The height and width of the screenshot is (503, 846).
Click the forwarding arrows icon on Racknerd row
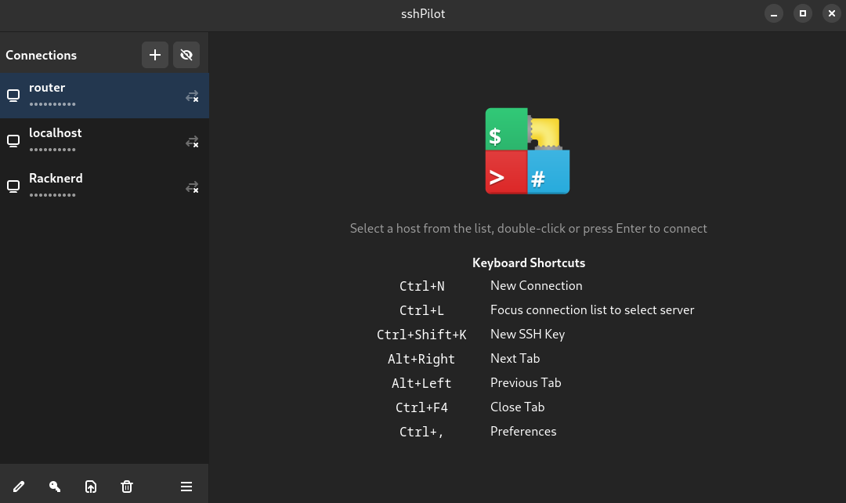point(192,187)
